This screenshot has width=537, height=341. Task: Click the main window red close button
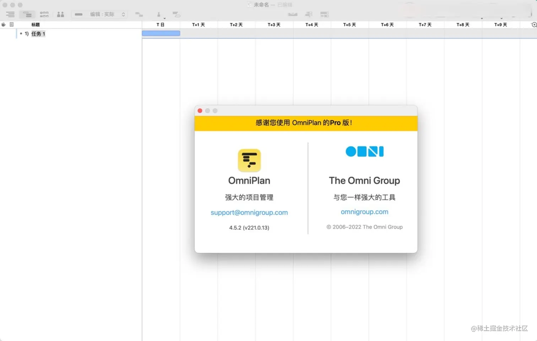point(5,5)
